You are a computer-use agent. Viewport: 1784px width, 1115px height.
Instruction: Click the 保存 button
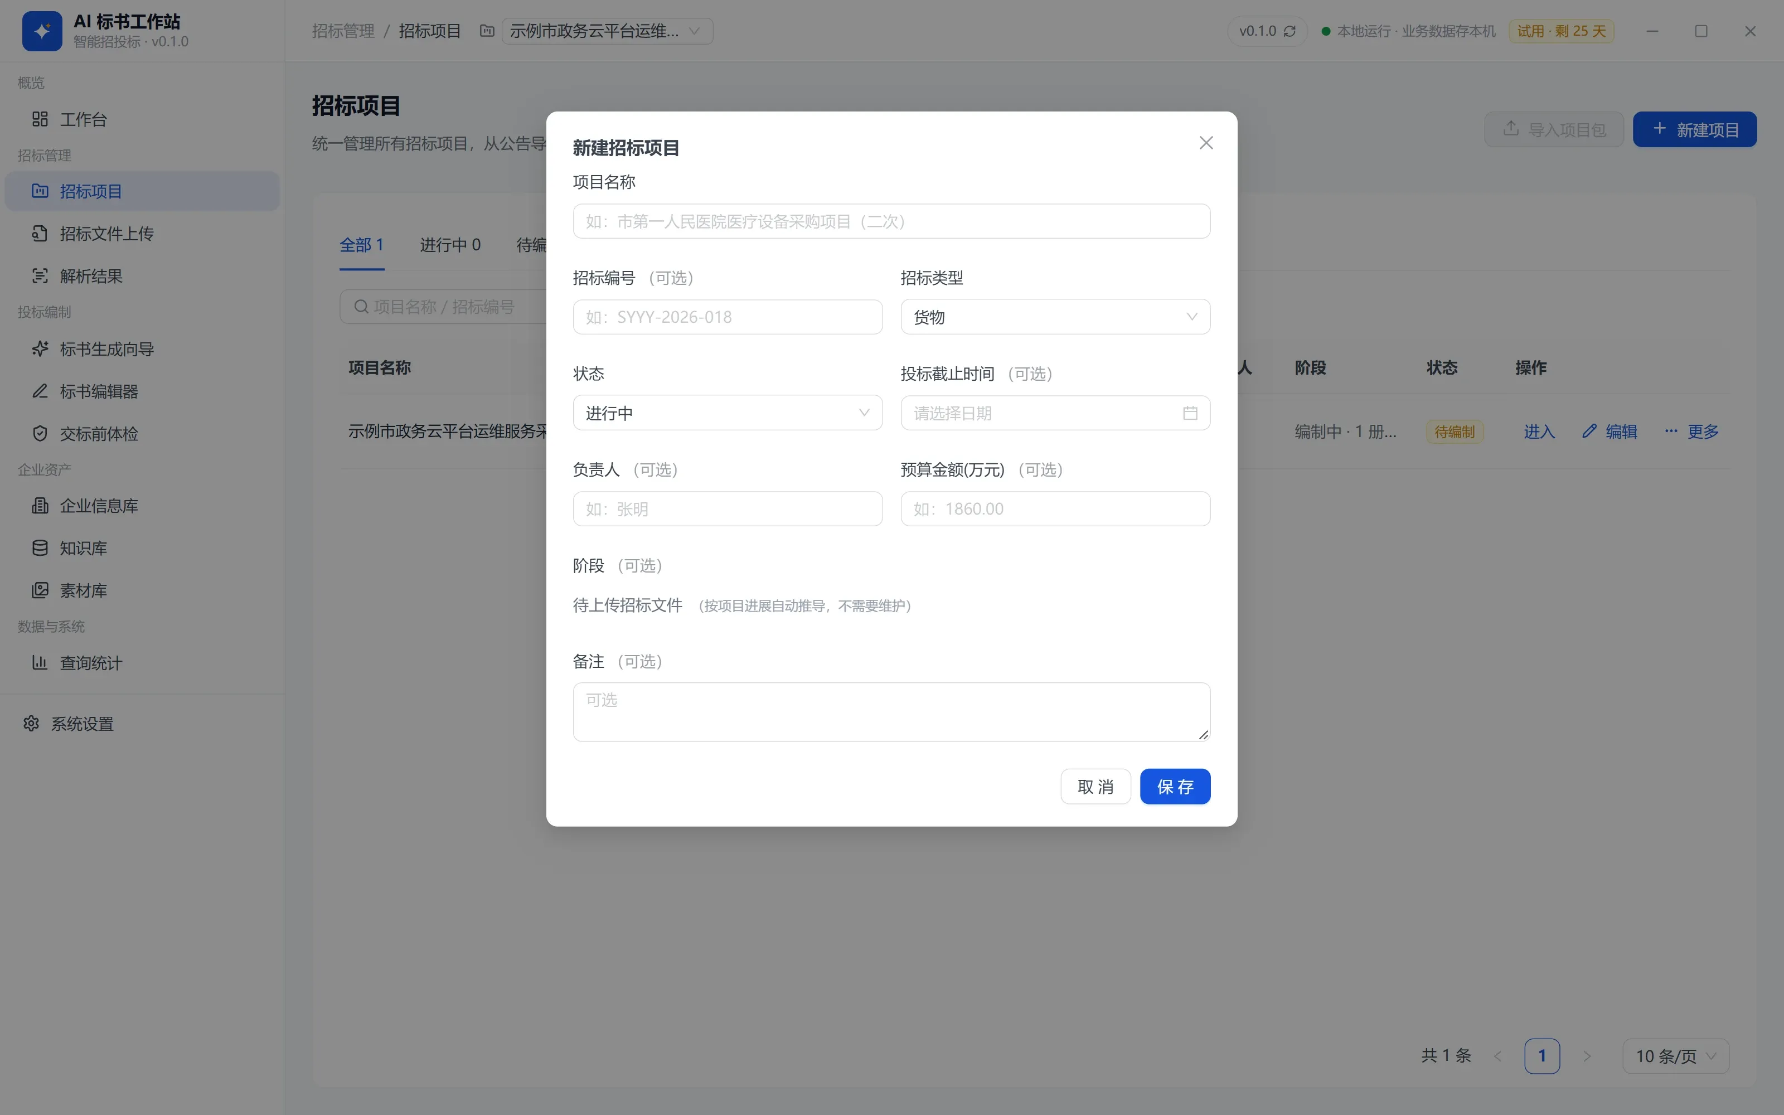(x=1175, y=787)
